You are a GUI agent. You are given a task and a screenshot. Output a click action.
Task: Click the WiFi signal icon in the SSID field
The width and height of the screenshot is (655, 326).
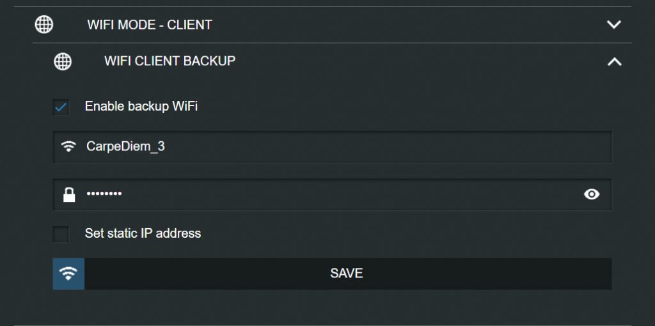pos(68,146)
